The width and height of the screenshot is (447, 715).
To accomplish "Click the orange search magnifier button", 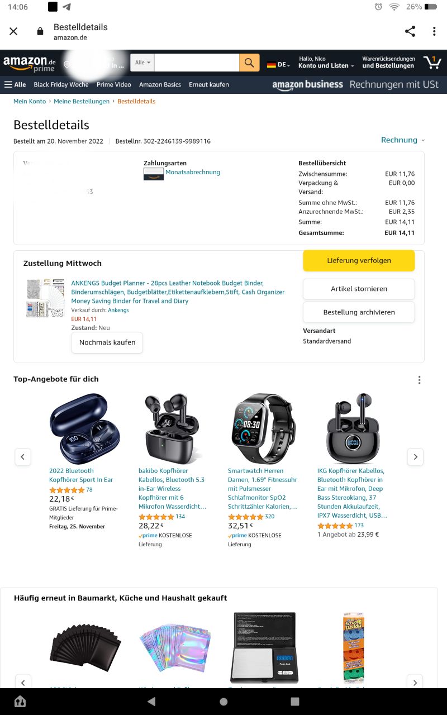I will click(249, 63).
